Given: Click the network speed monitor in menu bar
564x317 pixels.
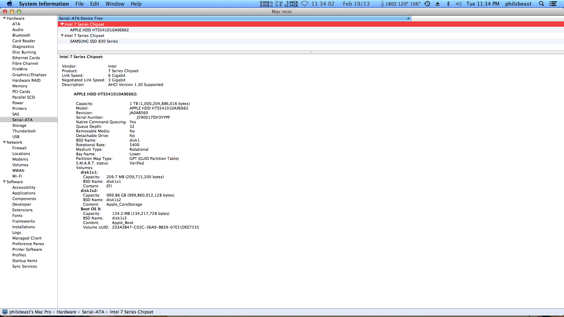Looking at the screenshot, I should (266, 4).
